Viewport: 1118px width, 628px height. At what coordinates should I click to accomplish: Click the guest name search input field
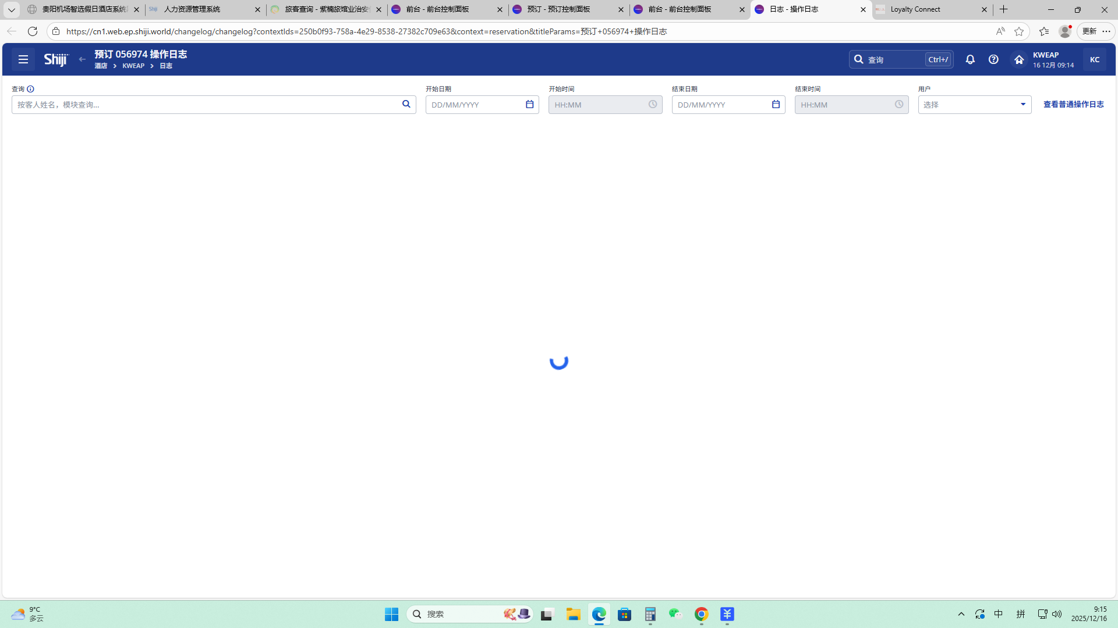204,105
